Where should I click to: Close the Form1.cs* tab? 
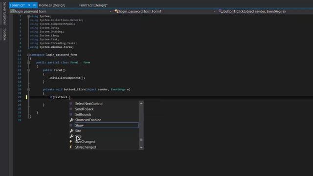click(x=34, y=5)
